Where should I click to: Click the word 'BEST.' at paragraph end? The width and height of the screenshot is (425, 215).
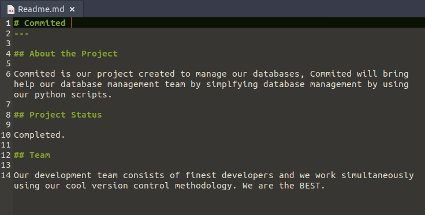[x=312, y=186]
